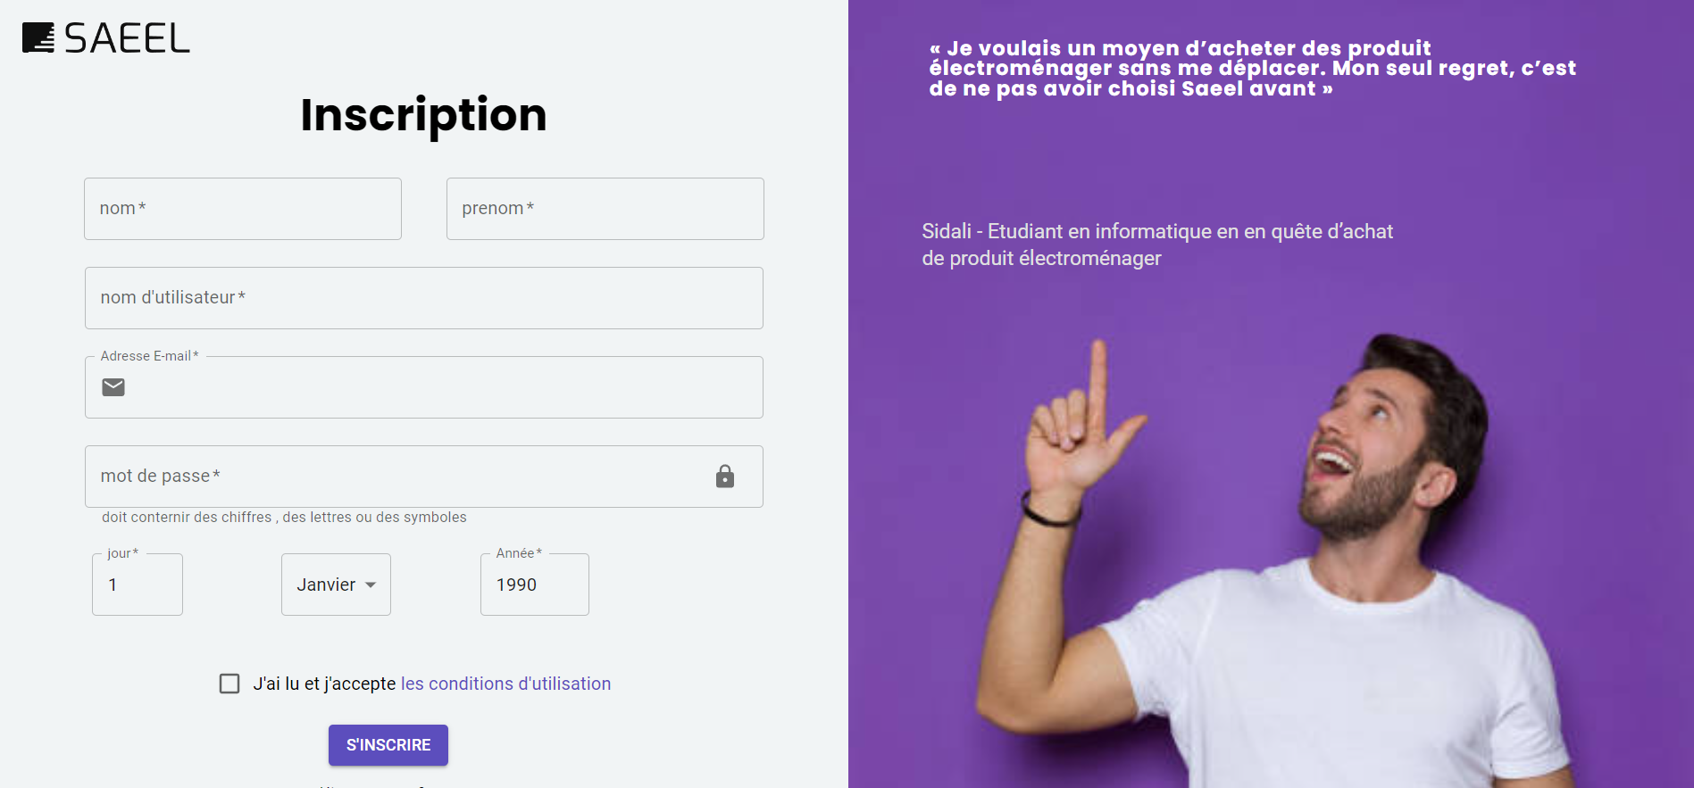This screenshot has height=788, width=1694.
Task: Click inside the Adresse E-mail field
Action: coord(424,387)
